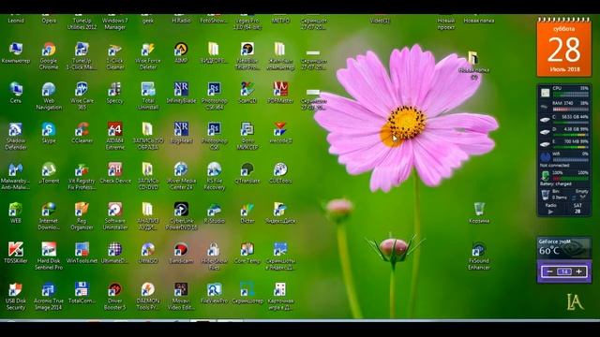The height and width of the screenshot is (337, 600).
Task: Launch Kaspersky TDSSKiller
Action: [16, 254]
